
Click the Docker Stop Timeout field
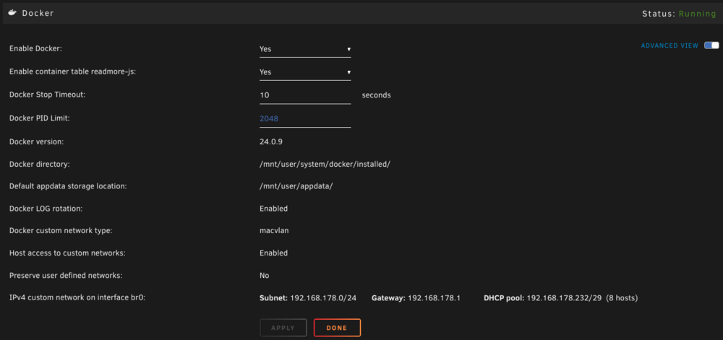(305, 95)
